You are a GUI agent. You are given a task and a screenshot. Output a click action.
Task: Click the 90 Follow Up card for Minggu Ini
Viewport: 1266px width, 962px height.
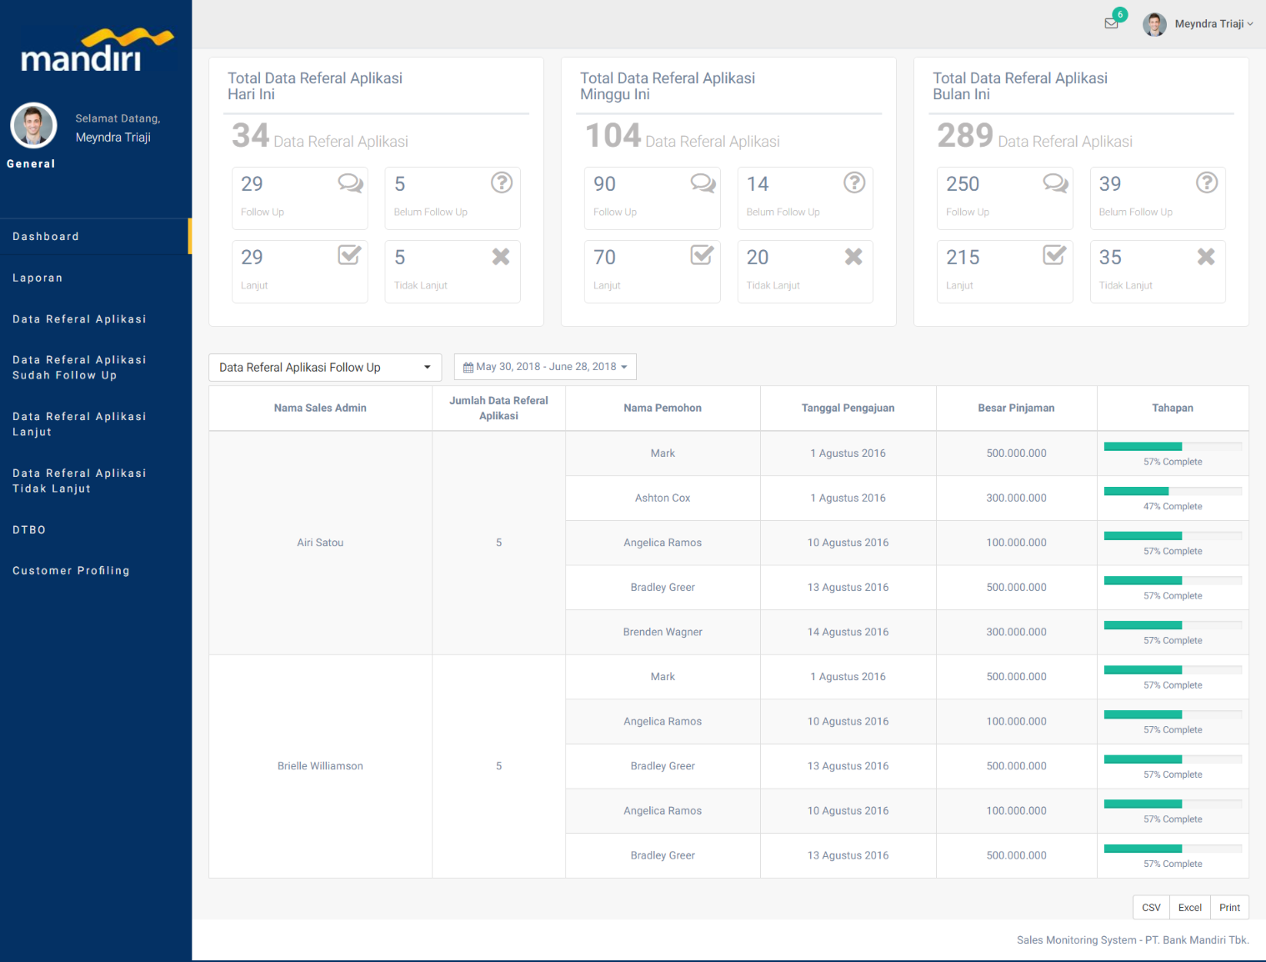pyautogui.click(x=653, y=198)
